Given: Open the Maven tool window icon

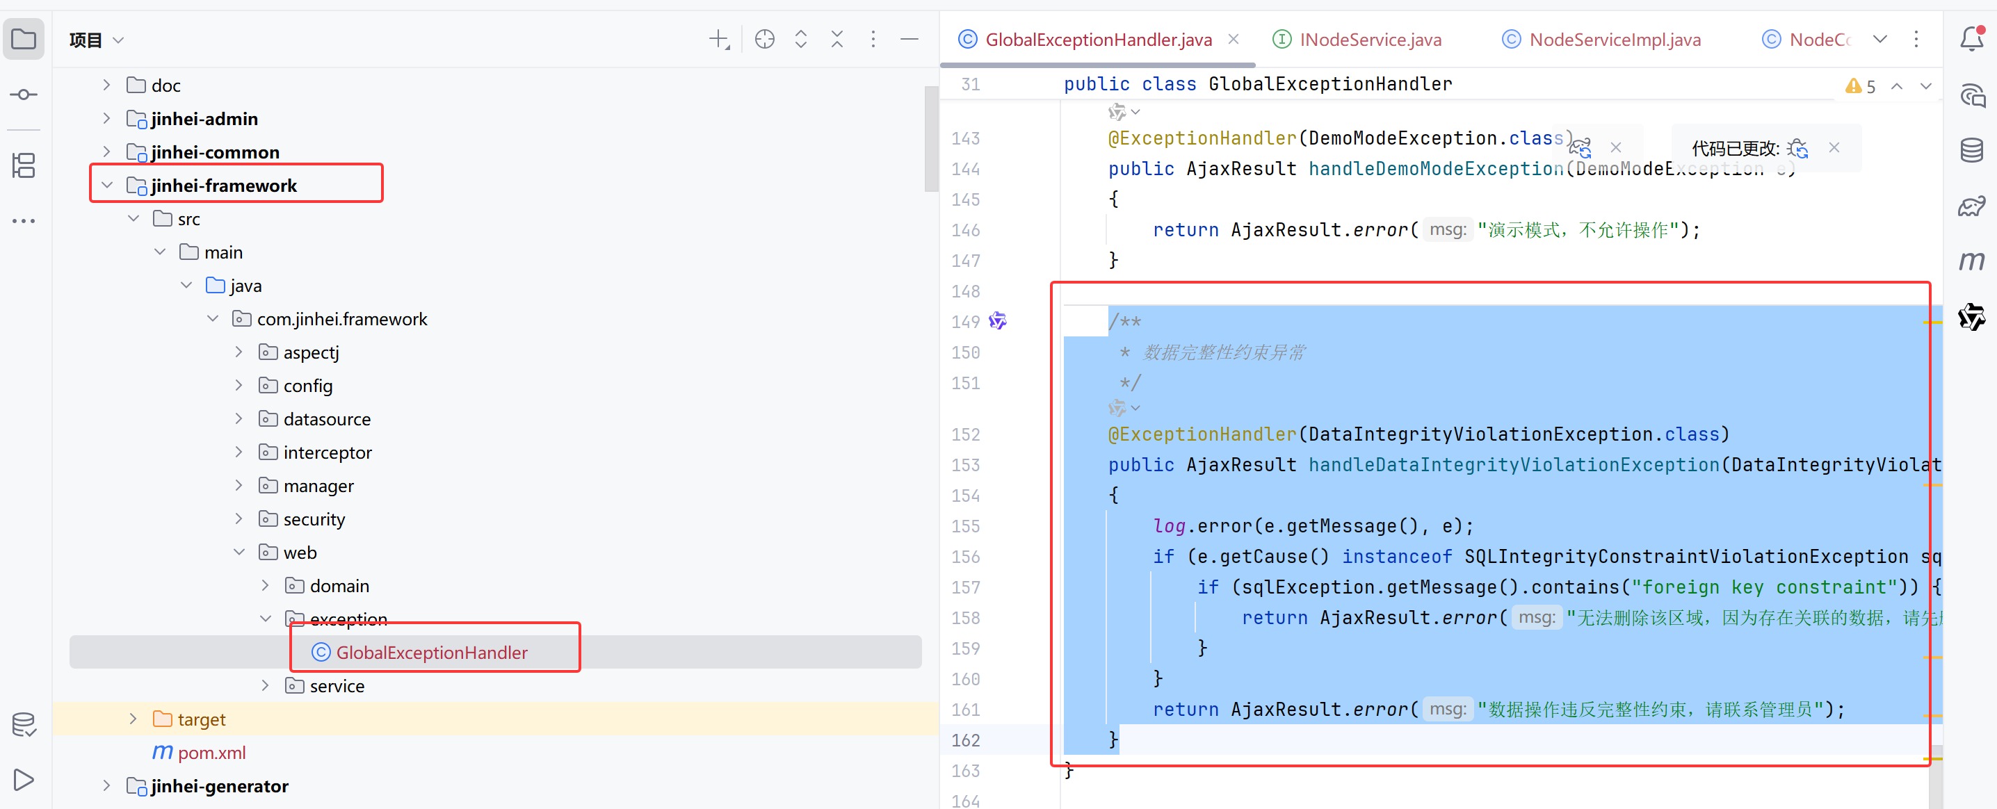Looking at the screenshot, I should pos(1971,261).
